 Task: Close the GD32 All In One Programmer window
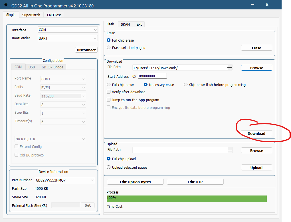coord(267,5)
